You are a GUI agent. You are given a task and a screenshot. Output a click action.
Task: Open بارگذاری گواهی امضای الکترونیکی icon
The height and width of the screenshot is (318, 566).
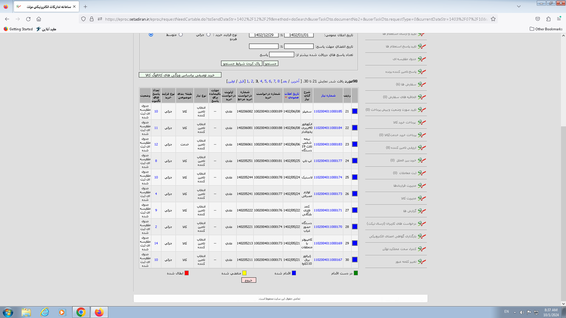(422, 236)
